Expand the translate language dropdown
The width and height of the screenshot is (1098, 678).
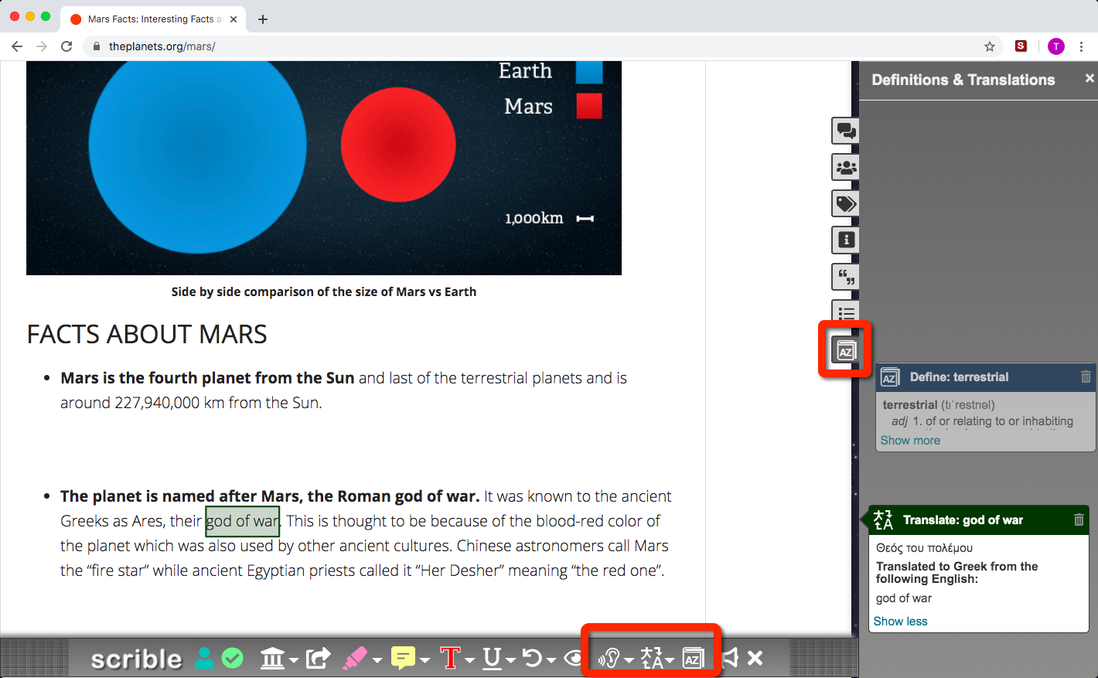(x=670, y=659)
